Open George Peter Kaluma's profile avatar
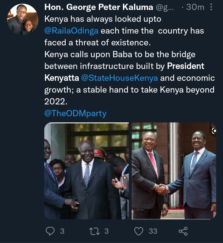 [23, 19]
